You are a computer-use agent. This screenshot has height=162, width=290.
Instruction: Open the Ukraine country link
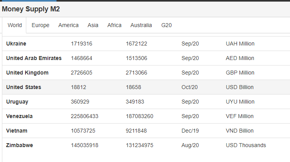pyautogui.click(x=16, y=44)
